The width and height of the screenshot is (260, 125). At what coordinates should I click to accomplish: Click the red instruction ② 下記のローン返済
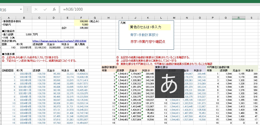(39, 60)
